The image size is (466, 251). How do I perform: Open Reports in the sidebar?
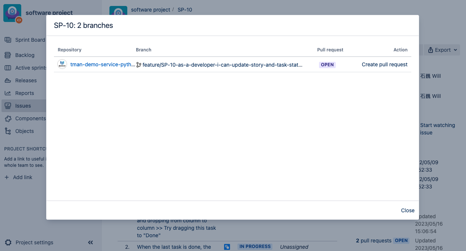(x=25, y=93)
